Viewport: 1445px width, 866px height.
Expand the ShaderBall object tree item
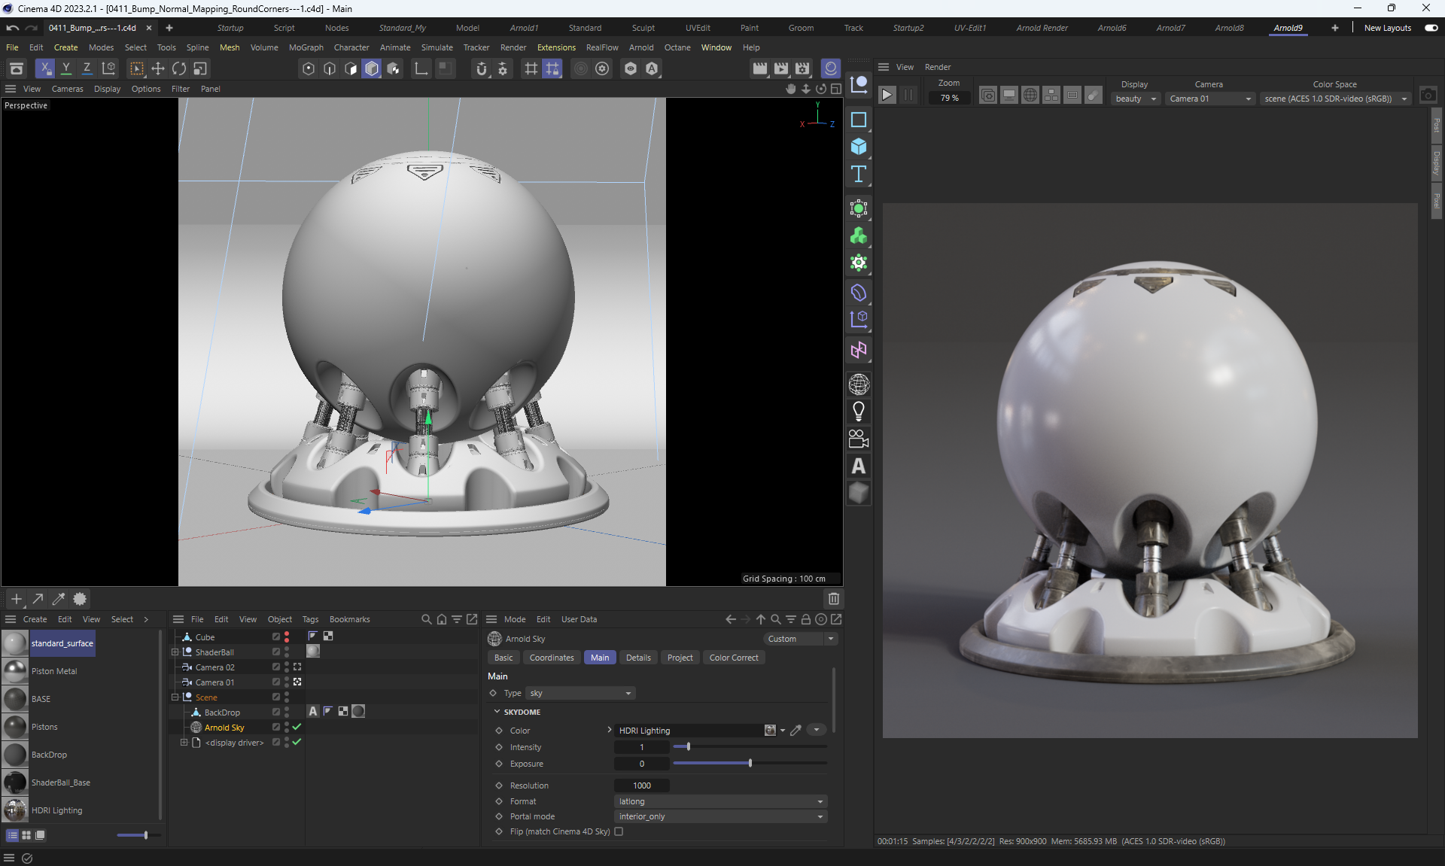click(x=175, y=652)
